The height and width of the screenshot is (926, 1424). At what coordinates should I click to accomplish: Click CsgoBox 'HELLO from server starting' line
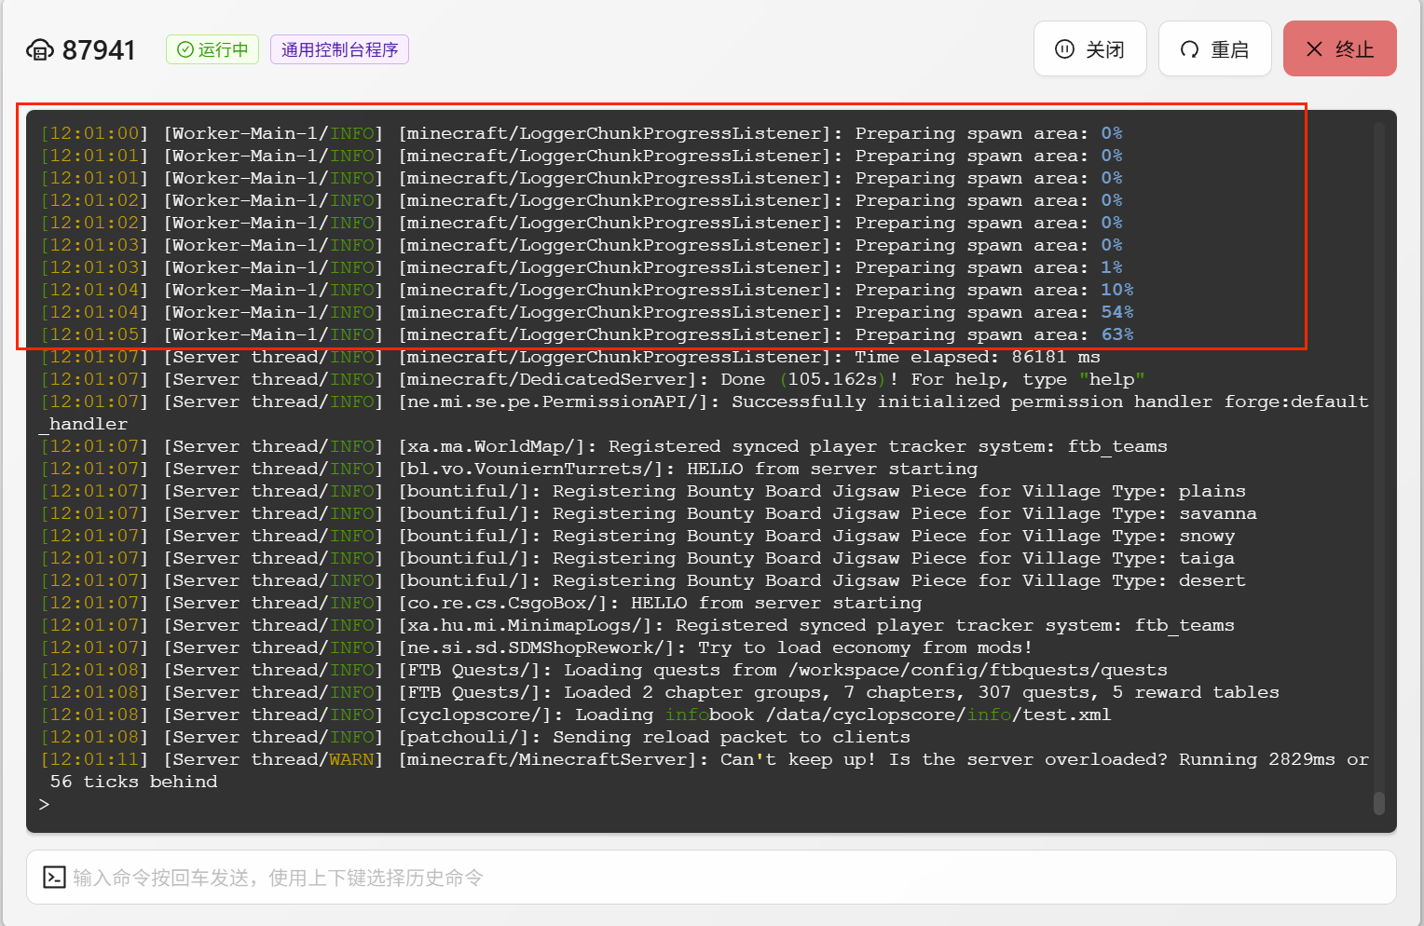point(481,603)
